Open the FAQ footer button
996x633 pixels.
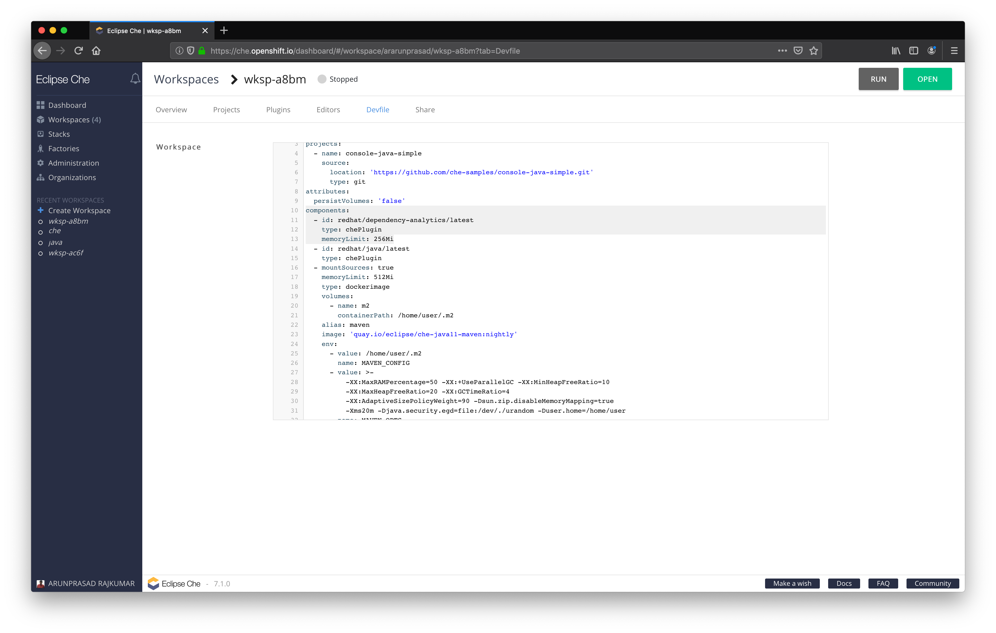883,583
